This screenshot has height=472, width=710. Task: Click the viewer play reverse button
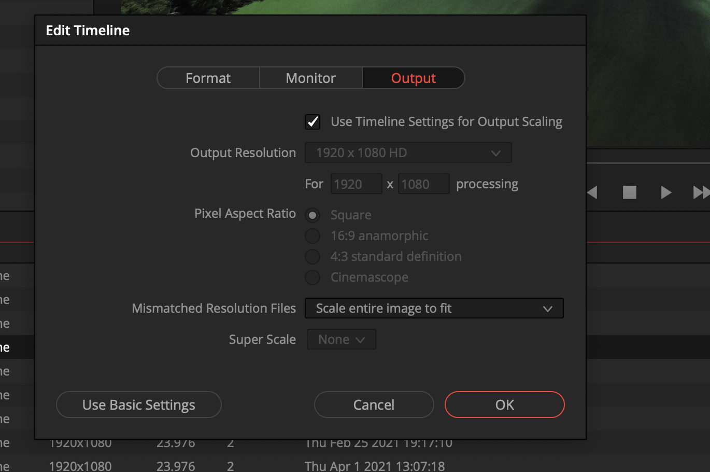click(592, 192)
